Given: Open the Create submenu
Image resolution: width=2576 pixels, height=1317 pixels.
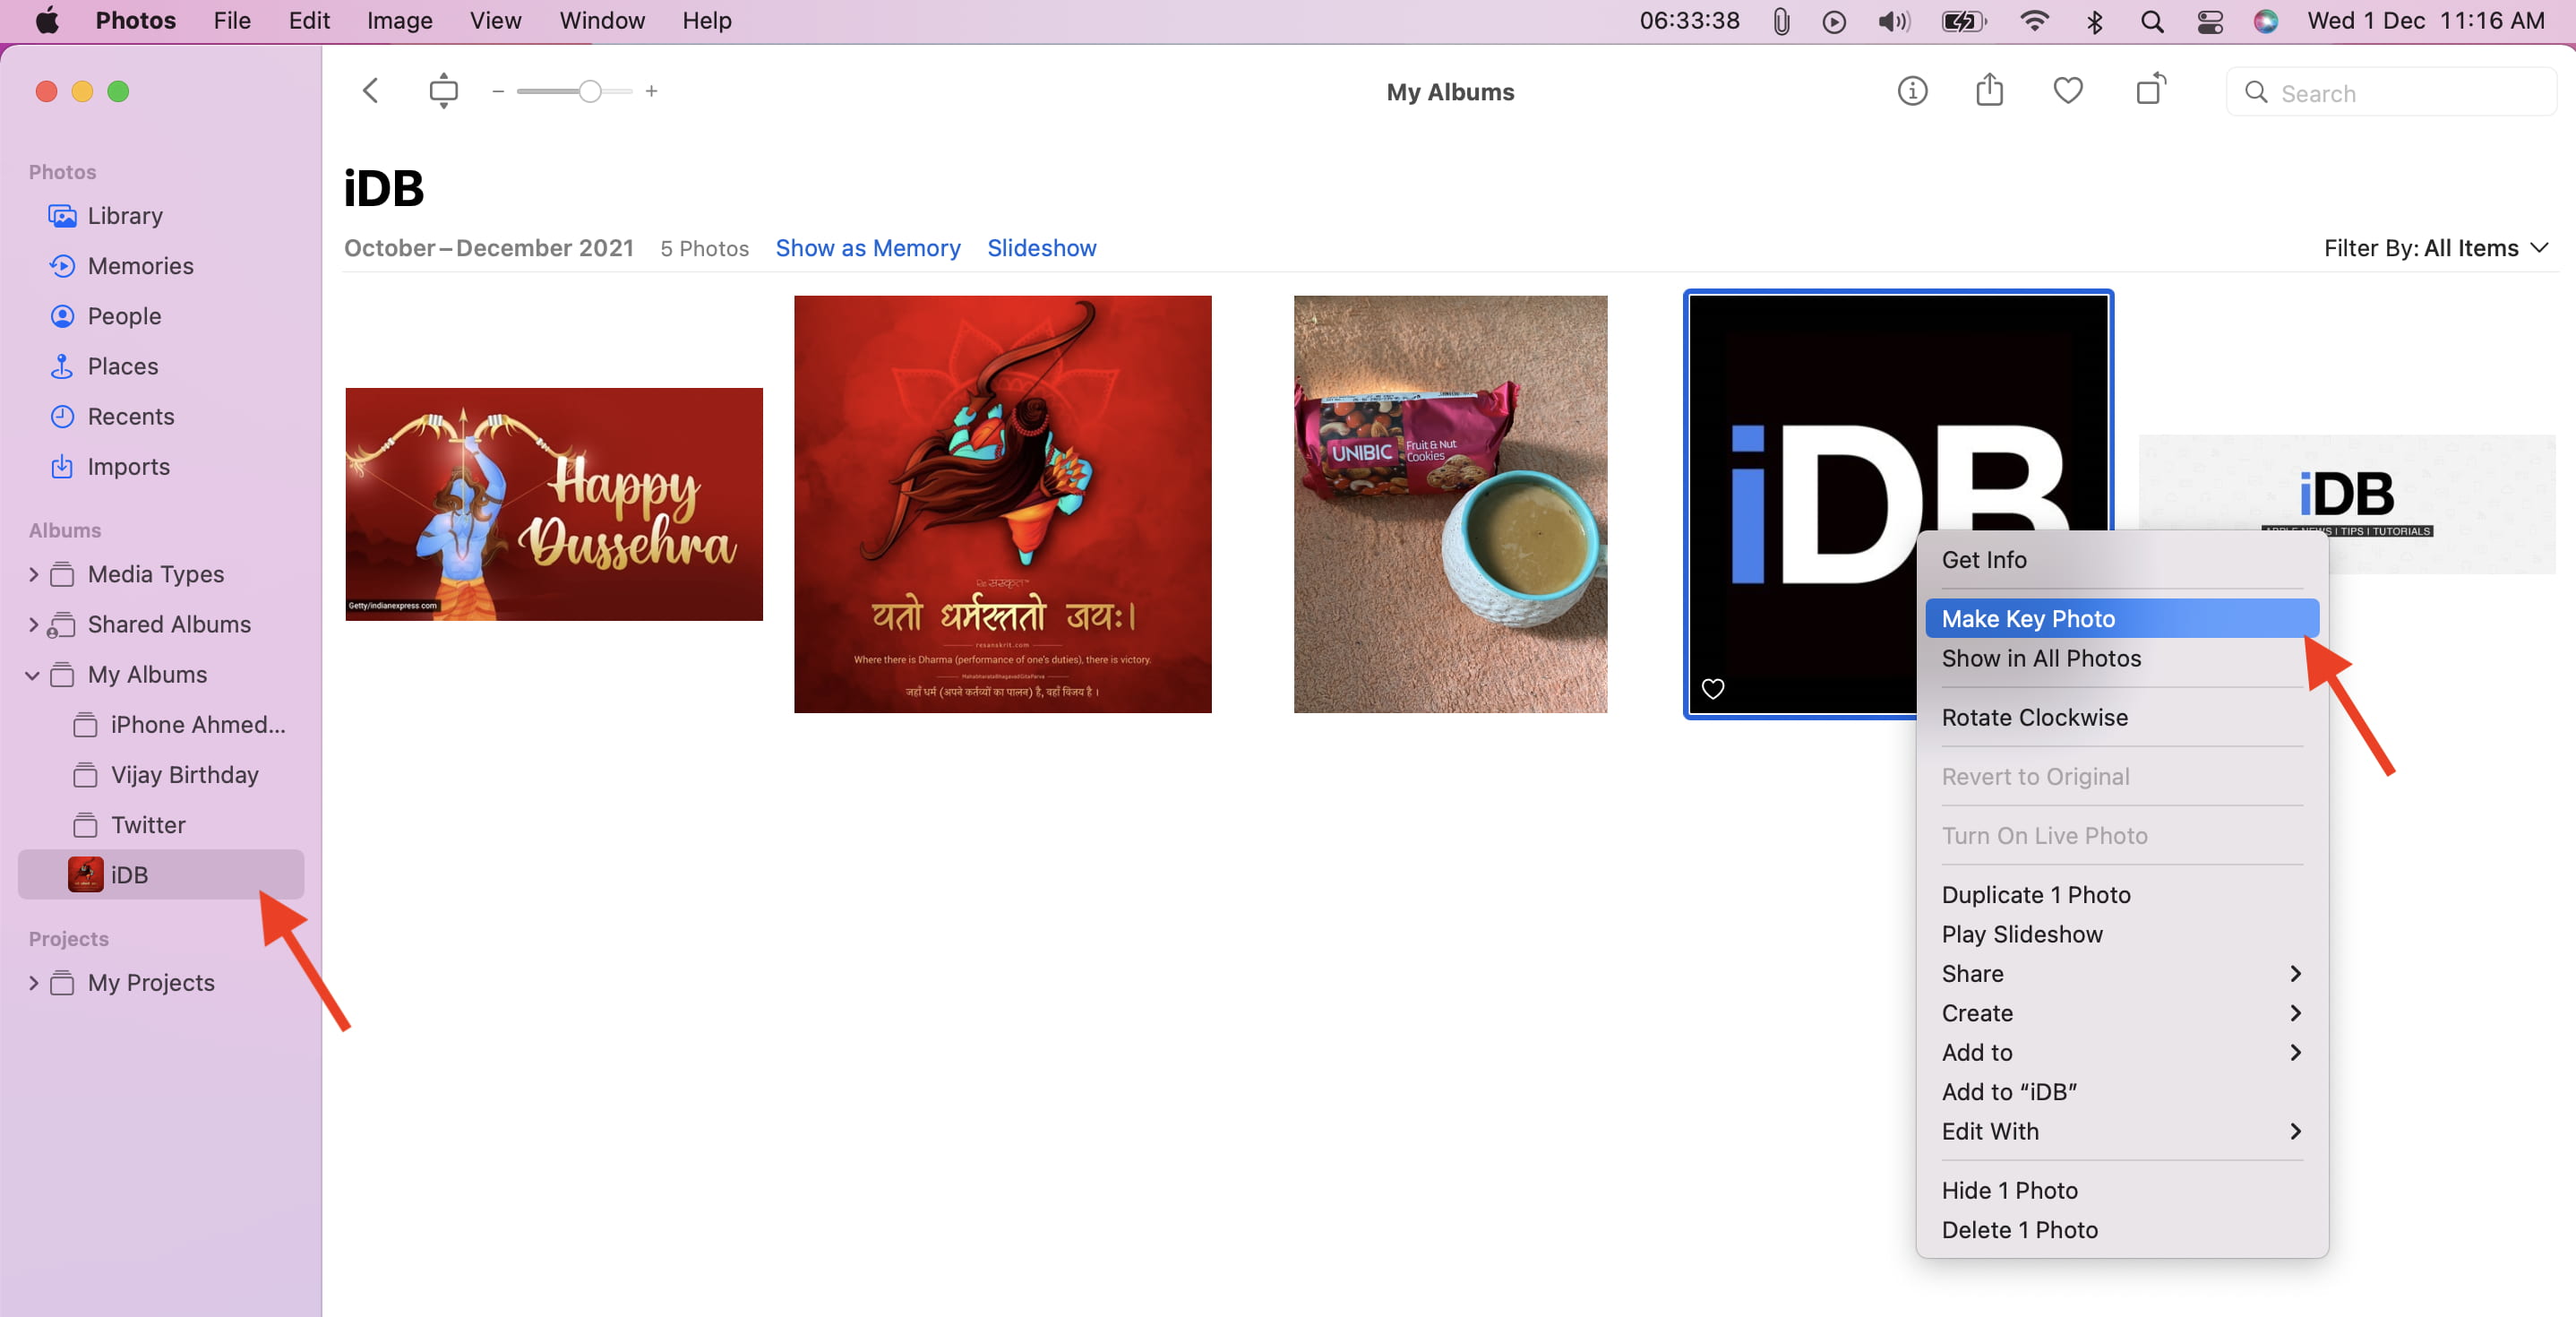Looking at the screenshot, I should (2121, 1013).
